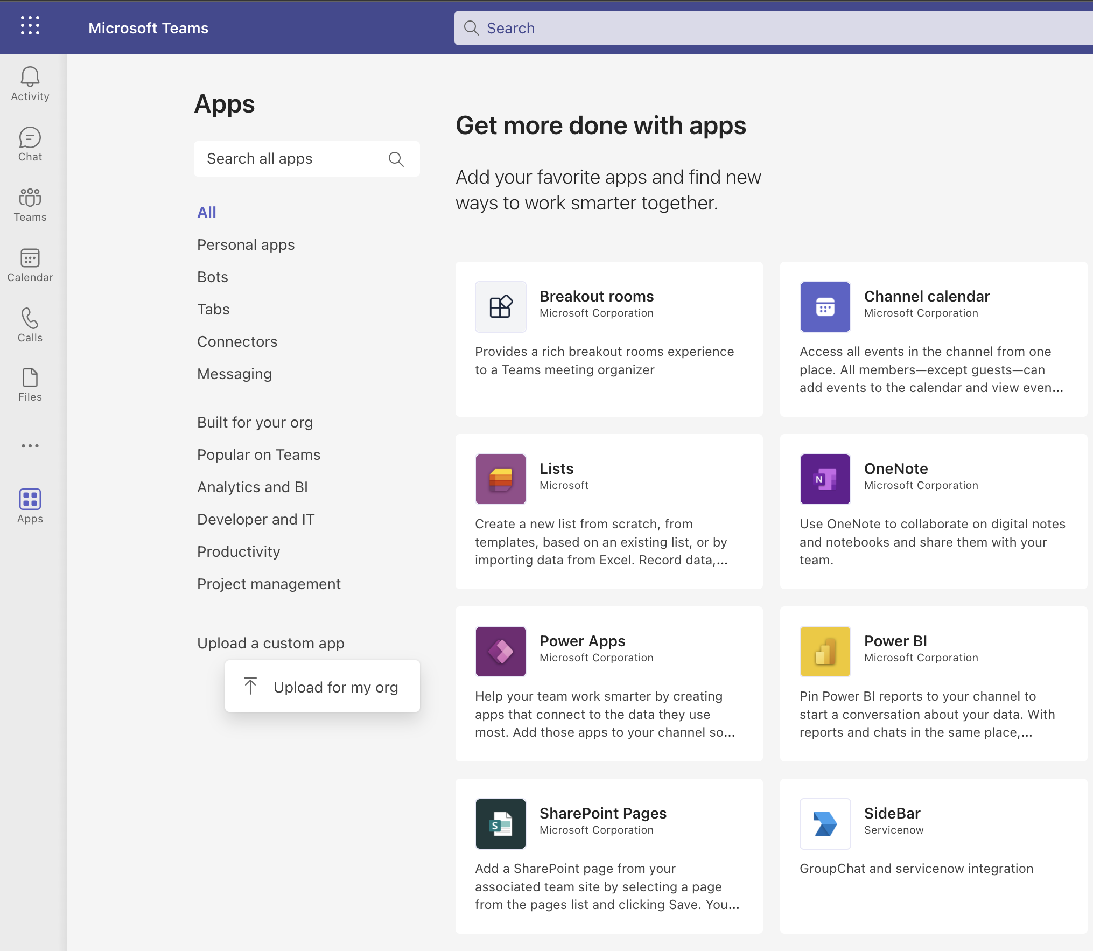1093x951 pixels.
Task: Filter apps by Connectors
Action: 237,341
